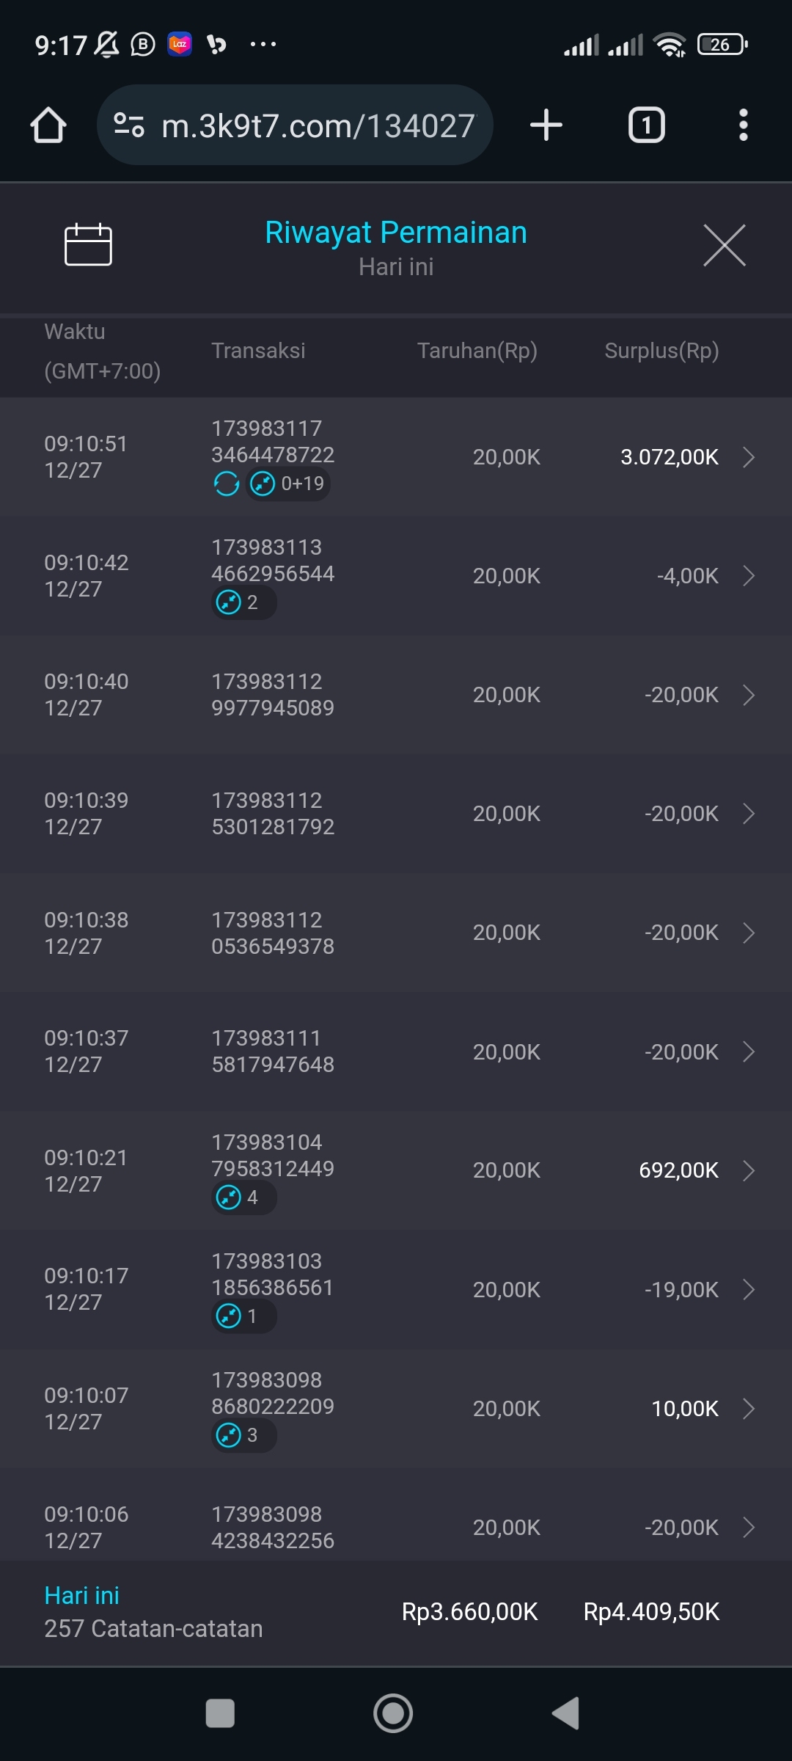Tap the 0+19 badge on first transaction

coord(288,484)
